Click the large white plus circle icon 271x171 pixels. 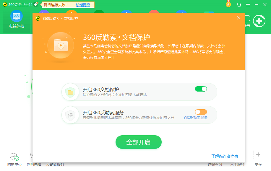259,21
